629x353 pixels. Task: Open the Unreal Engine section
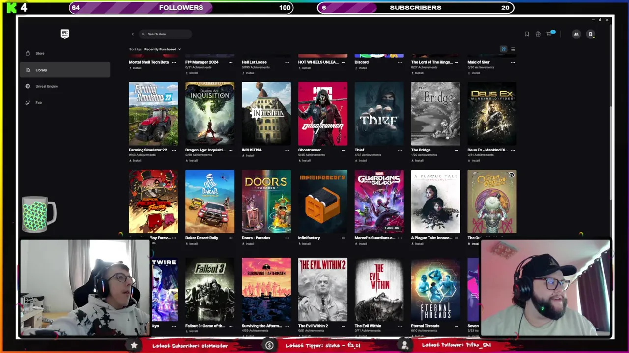(65, 86)
